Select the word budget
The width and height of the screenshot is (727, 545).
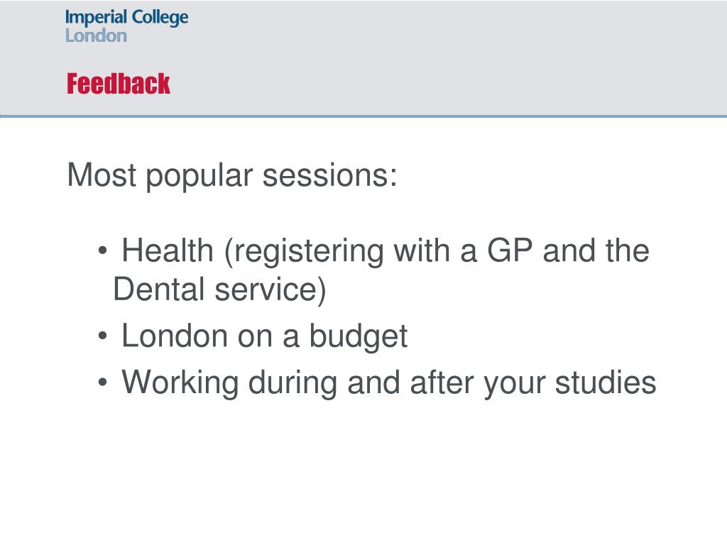tap(359, 336)
